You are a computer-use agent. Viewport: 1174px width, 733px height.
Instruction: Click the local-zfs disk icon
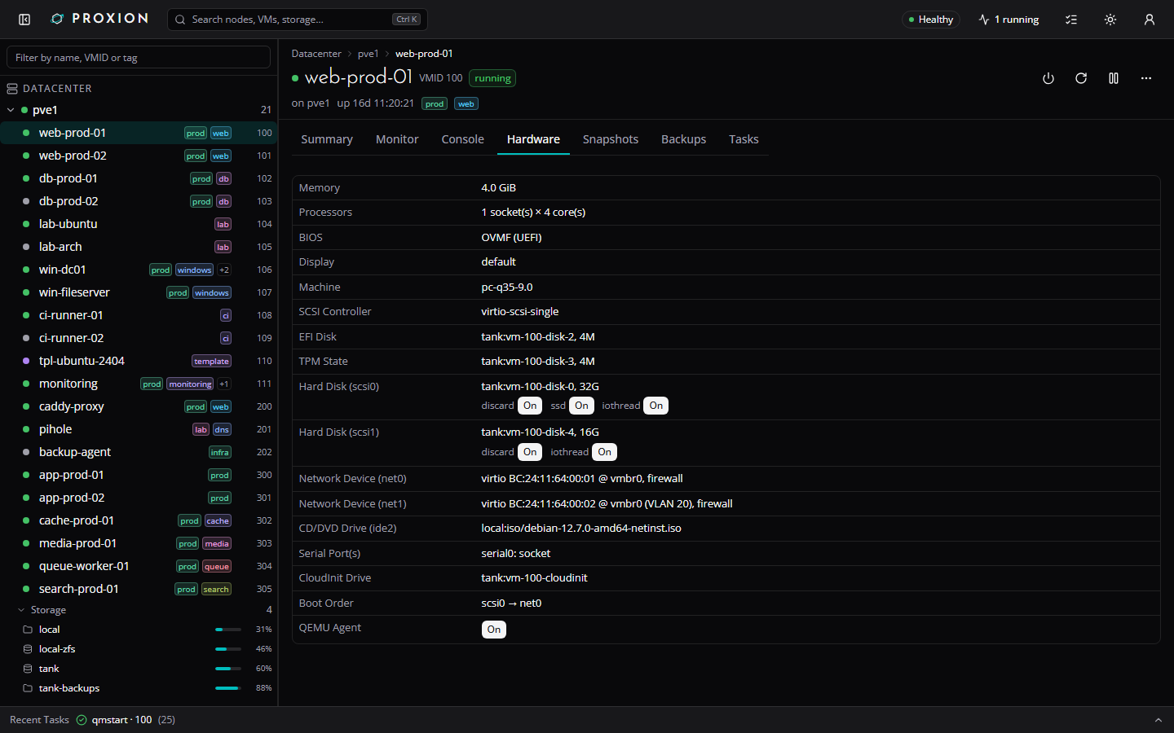(28, 649)
